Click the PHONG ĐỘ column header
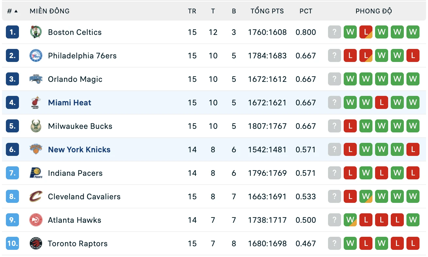This screenshot has height=257, width=428. (x=374, y=11)
